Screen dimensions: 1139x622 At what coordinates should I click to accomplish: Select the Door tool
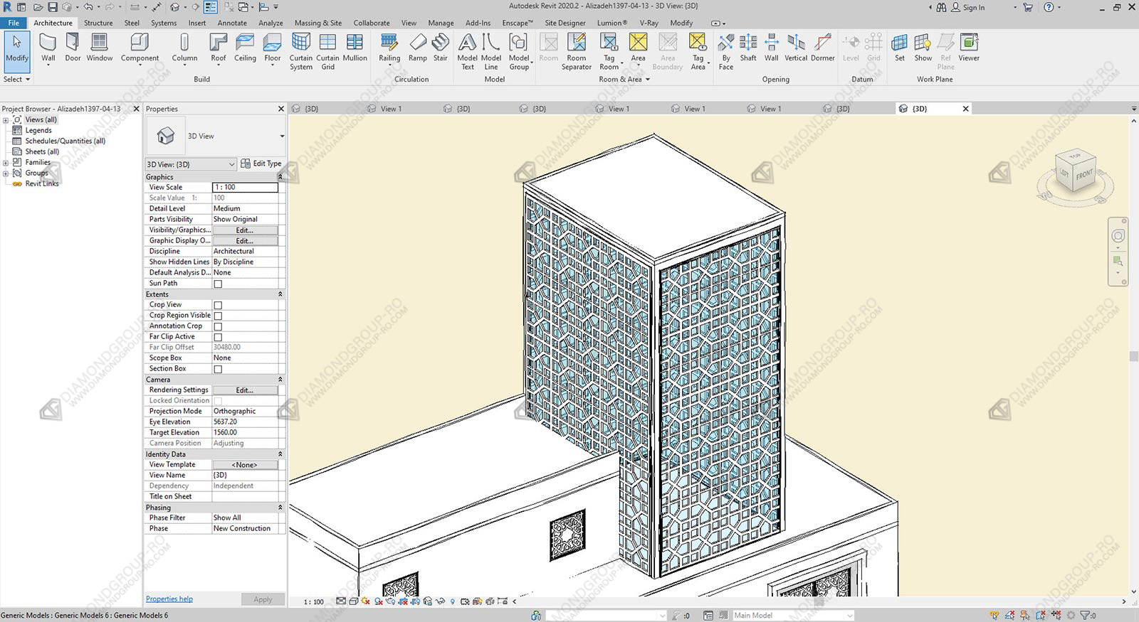[73, 48]
